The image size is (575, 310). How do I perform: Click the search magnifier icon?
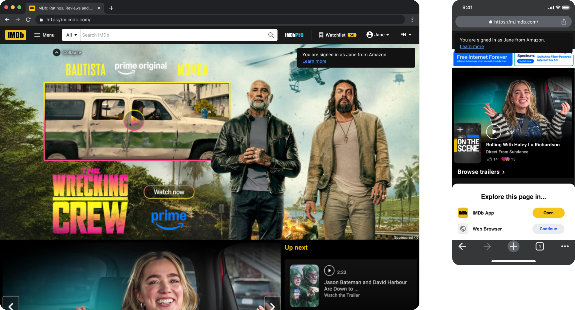tap(271, 35)
